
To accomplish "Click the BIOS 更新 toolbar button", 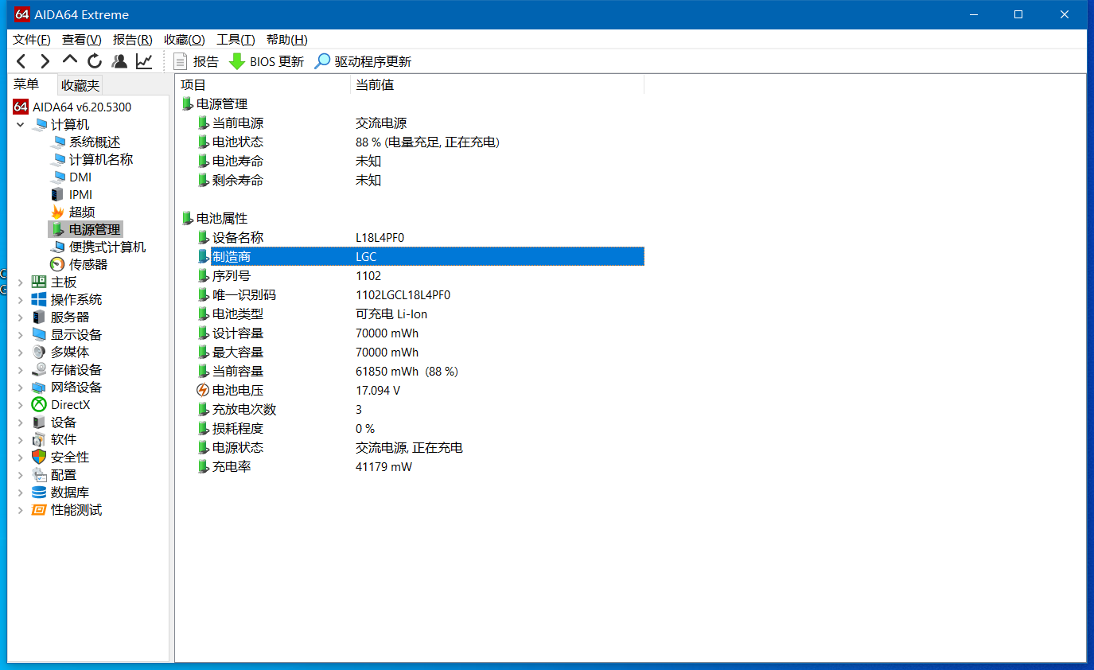I will coord(267,61).
